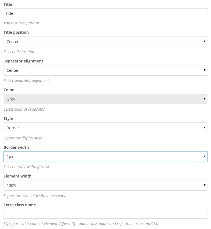Click the arrow on the Style dropdown
Screen dimensions: 211x229
205,128
